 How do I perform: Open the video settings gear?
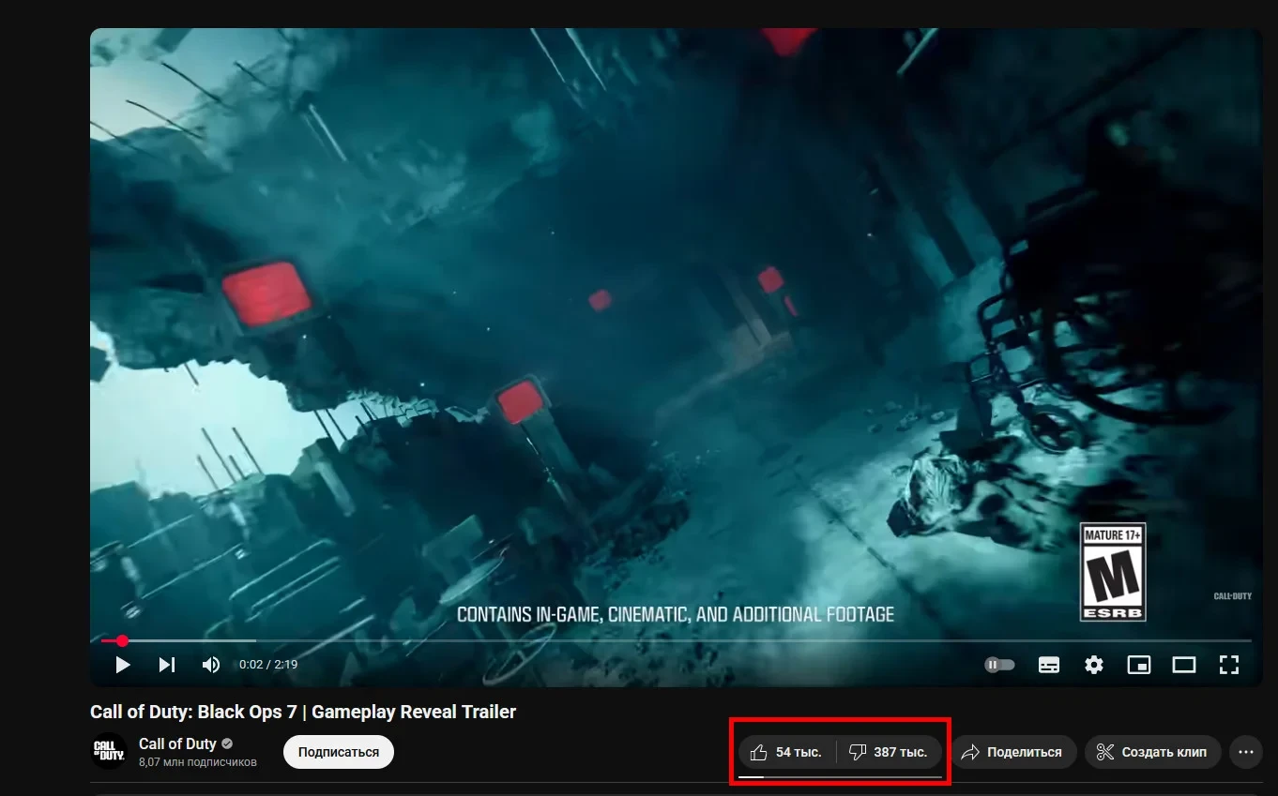point(1094,665)
